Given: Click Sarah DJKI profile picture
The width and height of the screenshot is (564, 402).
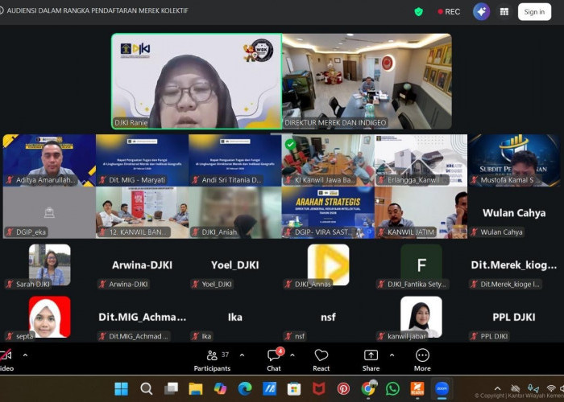Looking at the screenshot, I should (50, 265).
